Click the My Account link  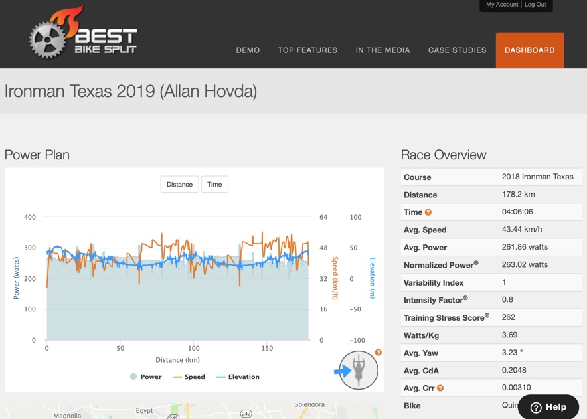coord(501,5)
